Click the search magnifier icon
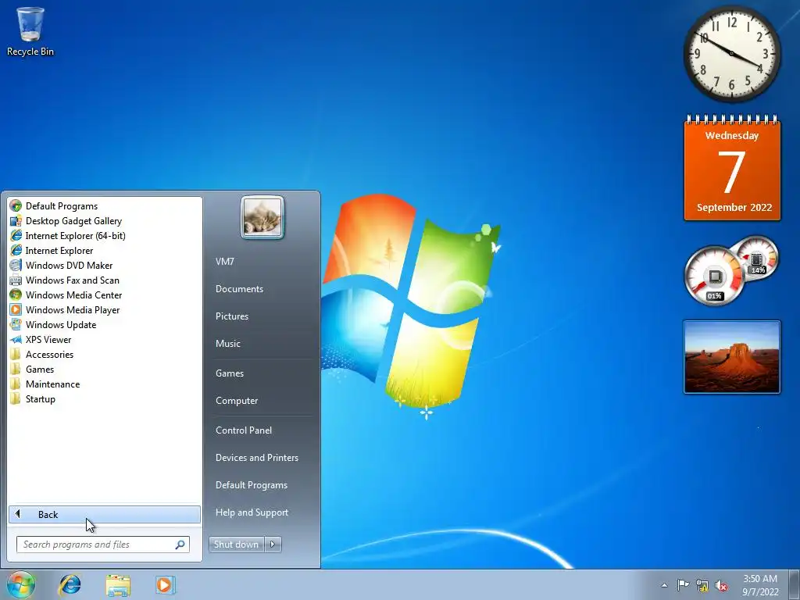The image size is (800, 600). click(x=180, y=545)
